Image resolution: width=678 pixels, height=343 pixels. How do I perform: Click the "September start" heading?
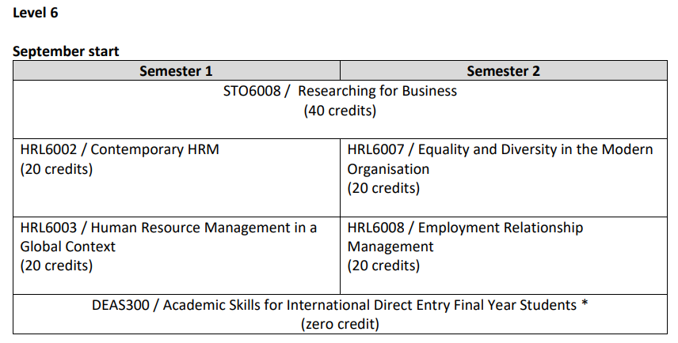(x=66, y=51)
